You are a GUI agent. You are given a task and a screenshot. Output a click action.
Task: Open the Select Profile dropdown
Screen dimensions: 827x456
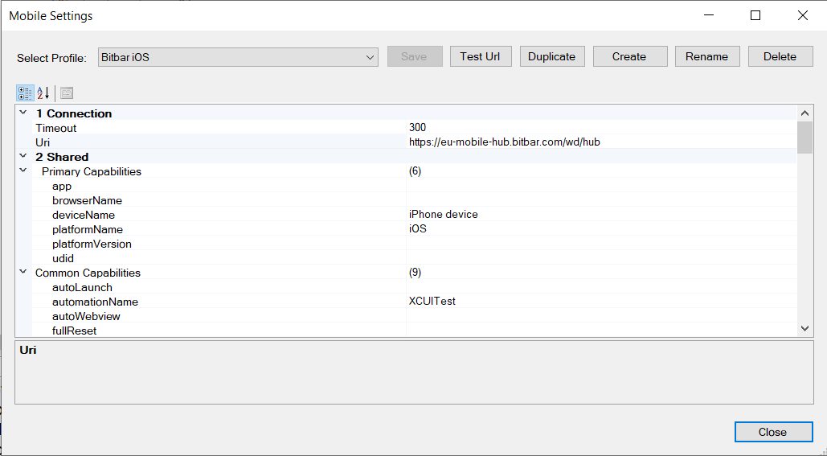pyautogui.click(x=238, y=57)
